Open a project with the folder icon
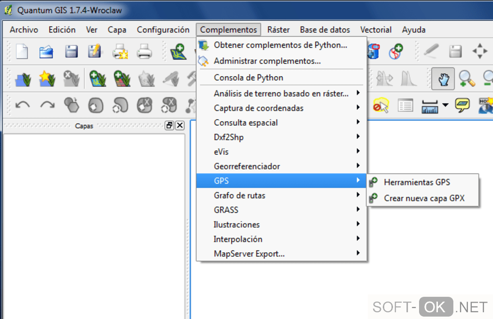 point(46,52)
